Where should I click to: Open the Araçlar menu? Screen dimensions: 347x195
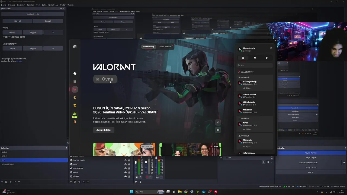(x=63, y=5)
